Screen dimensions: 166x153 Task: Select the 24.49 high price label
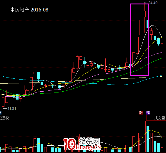click(153, 3)
